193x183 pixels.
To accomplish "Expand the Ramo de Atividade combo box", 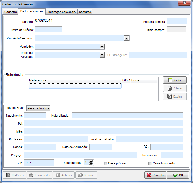I will point(102,55).
